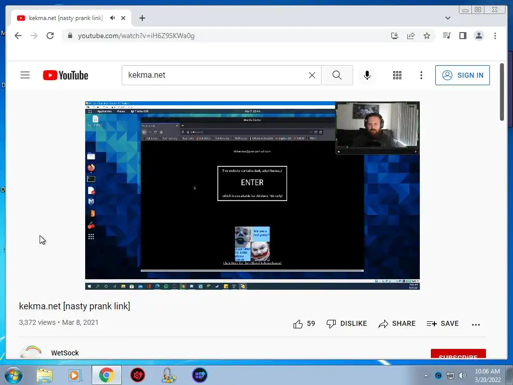Click the page vertical scrollbar

(x=502, y=92)
